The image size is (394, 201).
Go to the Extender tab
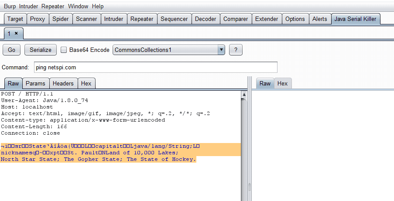click(x=267, y=19)
